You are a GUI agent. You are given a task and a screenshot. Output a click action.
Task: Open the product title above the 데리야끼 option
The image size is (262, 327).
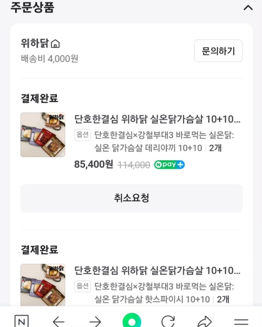coord(157,119)
